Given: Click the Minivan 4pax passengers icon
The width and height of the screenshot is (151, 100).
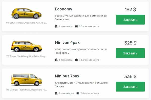Looking at the screenshot, I should pos(56,60).
